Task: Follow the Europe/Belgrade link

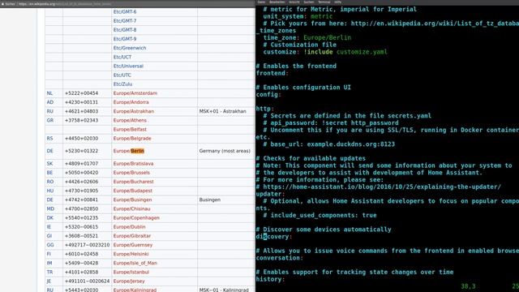Action: point(132,139)
